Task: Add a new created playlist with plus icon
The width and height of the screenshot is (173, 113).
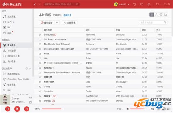Action: tap(27, 68)
